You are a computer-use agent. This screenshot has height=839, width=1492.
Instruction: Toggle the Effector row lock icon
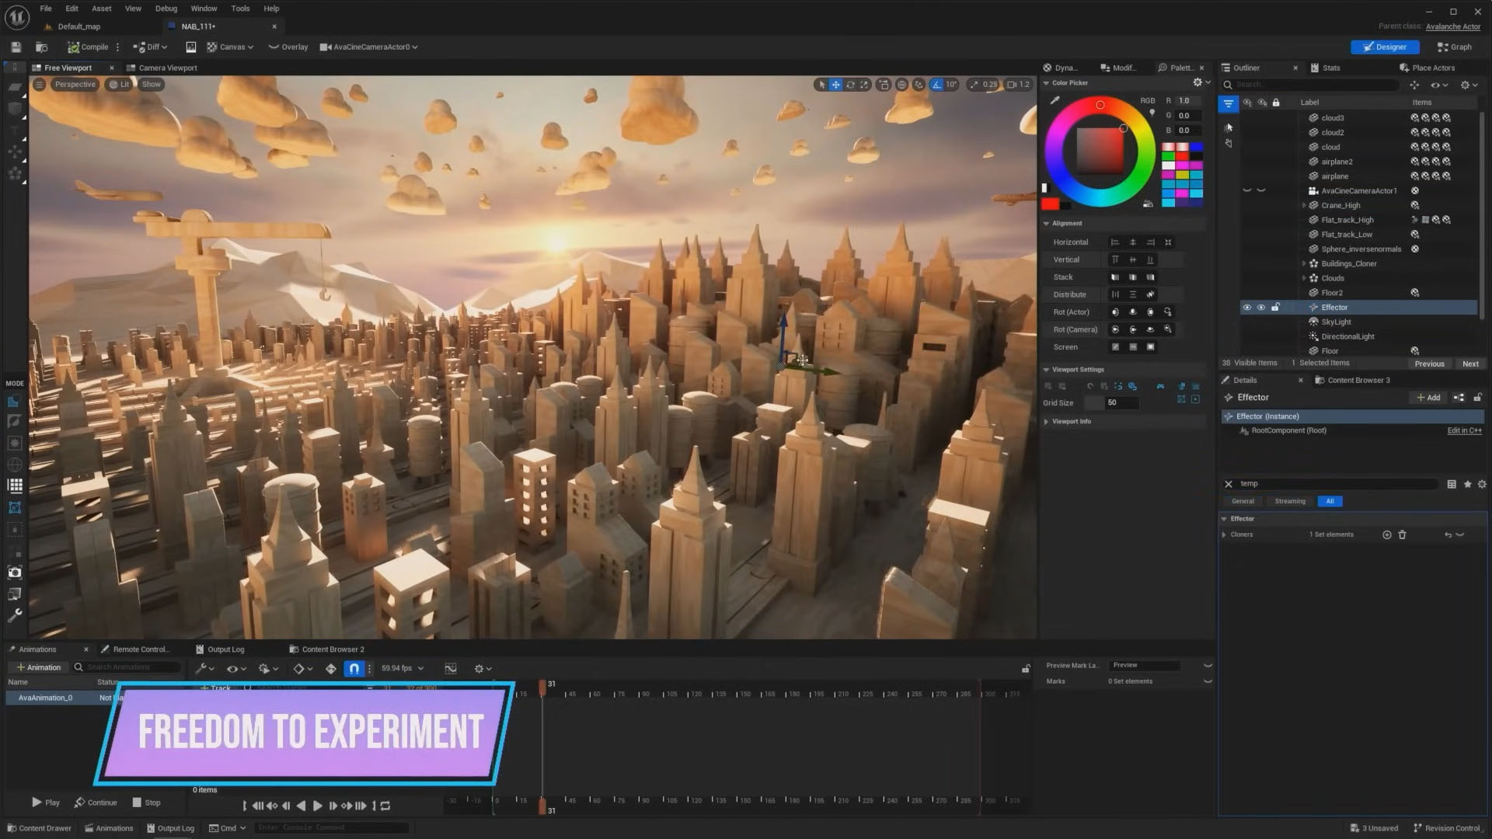(1275, 308)
